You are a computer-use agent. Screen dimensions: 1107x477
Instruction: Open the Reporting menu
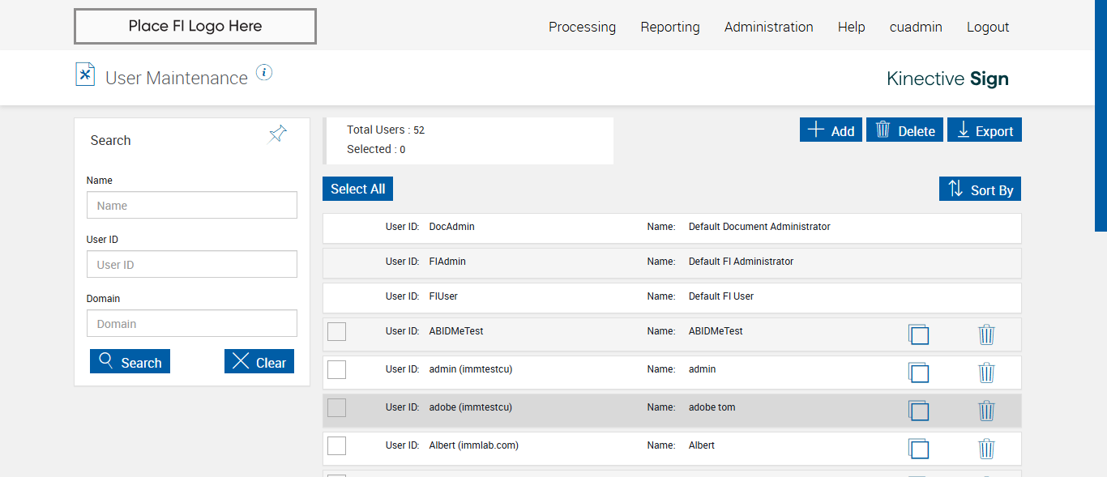pyautogui.click(x=669, y=27)
